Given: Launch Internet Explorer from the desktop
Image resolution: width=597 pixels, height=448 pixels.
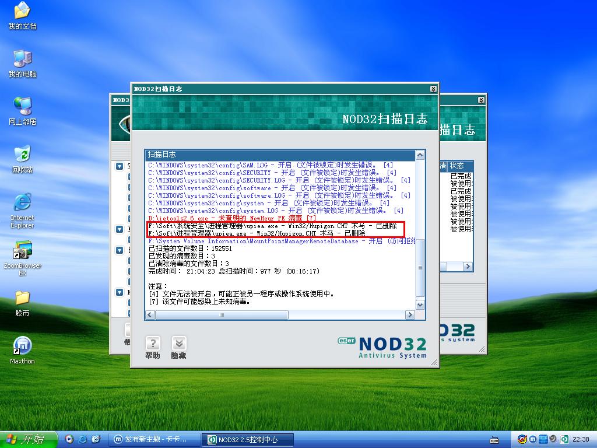Looking at the screenshot, I should point(22,211).
